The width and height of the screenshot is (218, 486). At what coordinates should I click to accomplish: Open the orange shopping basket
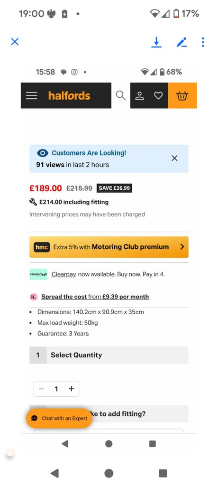point(182,95)
